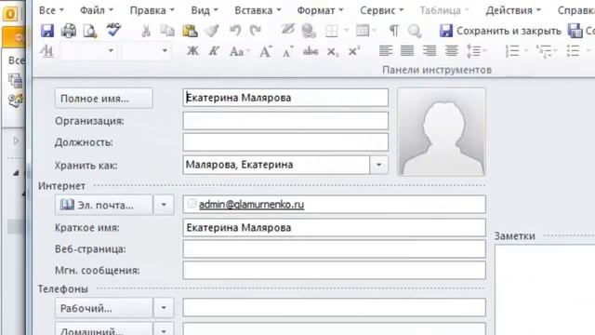Click the Change Case Aa icon
The image size is (595, 335).
[238, 51]
